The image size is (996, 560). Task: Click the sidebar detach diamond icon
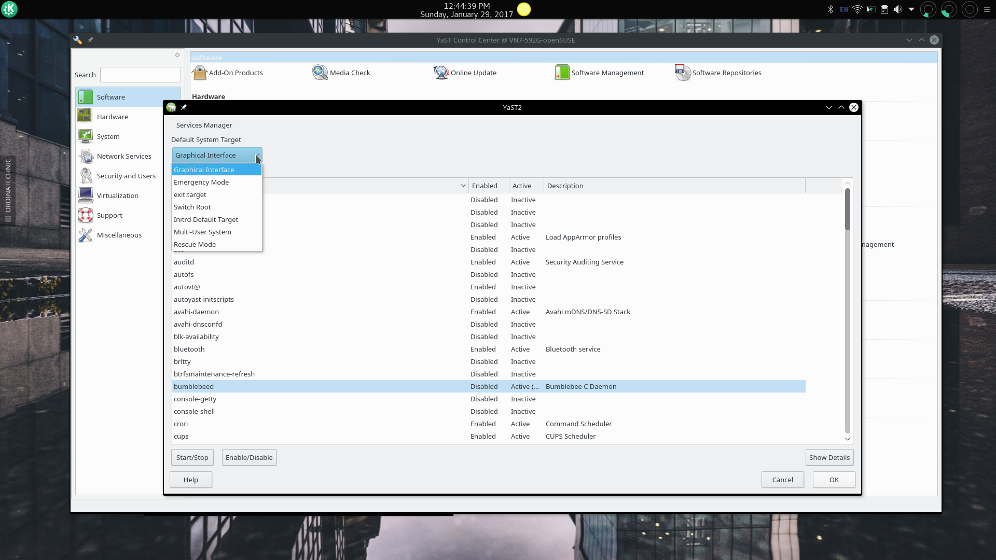[x=177, y=55]
